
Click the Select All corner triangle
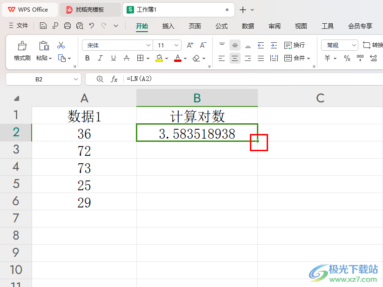pyautogui.click(x=16, y=98)
